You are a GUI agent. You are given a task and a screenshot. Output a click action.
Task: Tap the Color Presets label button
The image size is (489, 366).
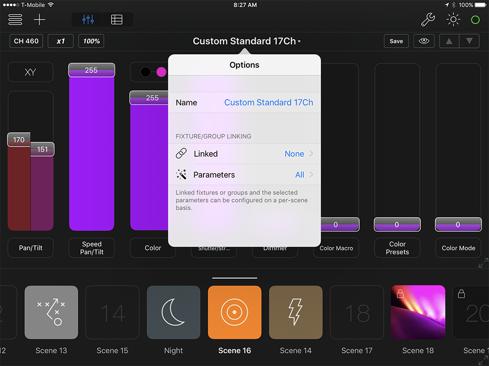(397, 248)
